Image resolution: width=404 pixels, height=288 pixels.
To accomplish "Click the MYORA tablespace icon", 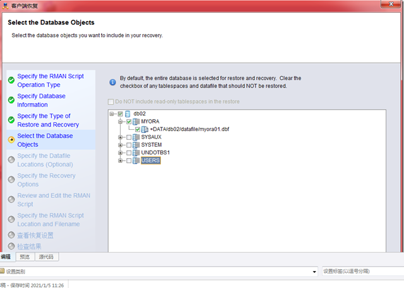I will pos(136,122).
